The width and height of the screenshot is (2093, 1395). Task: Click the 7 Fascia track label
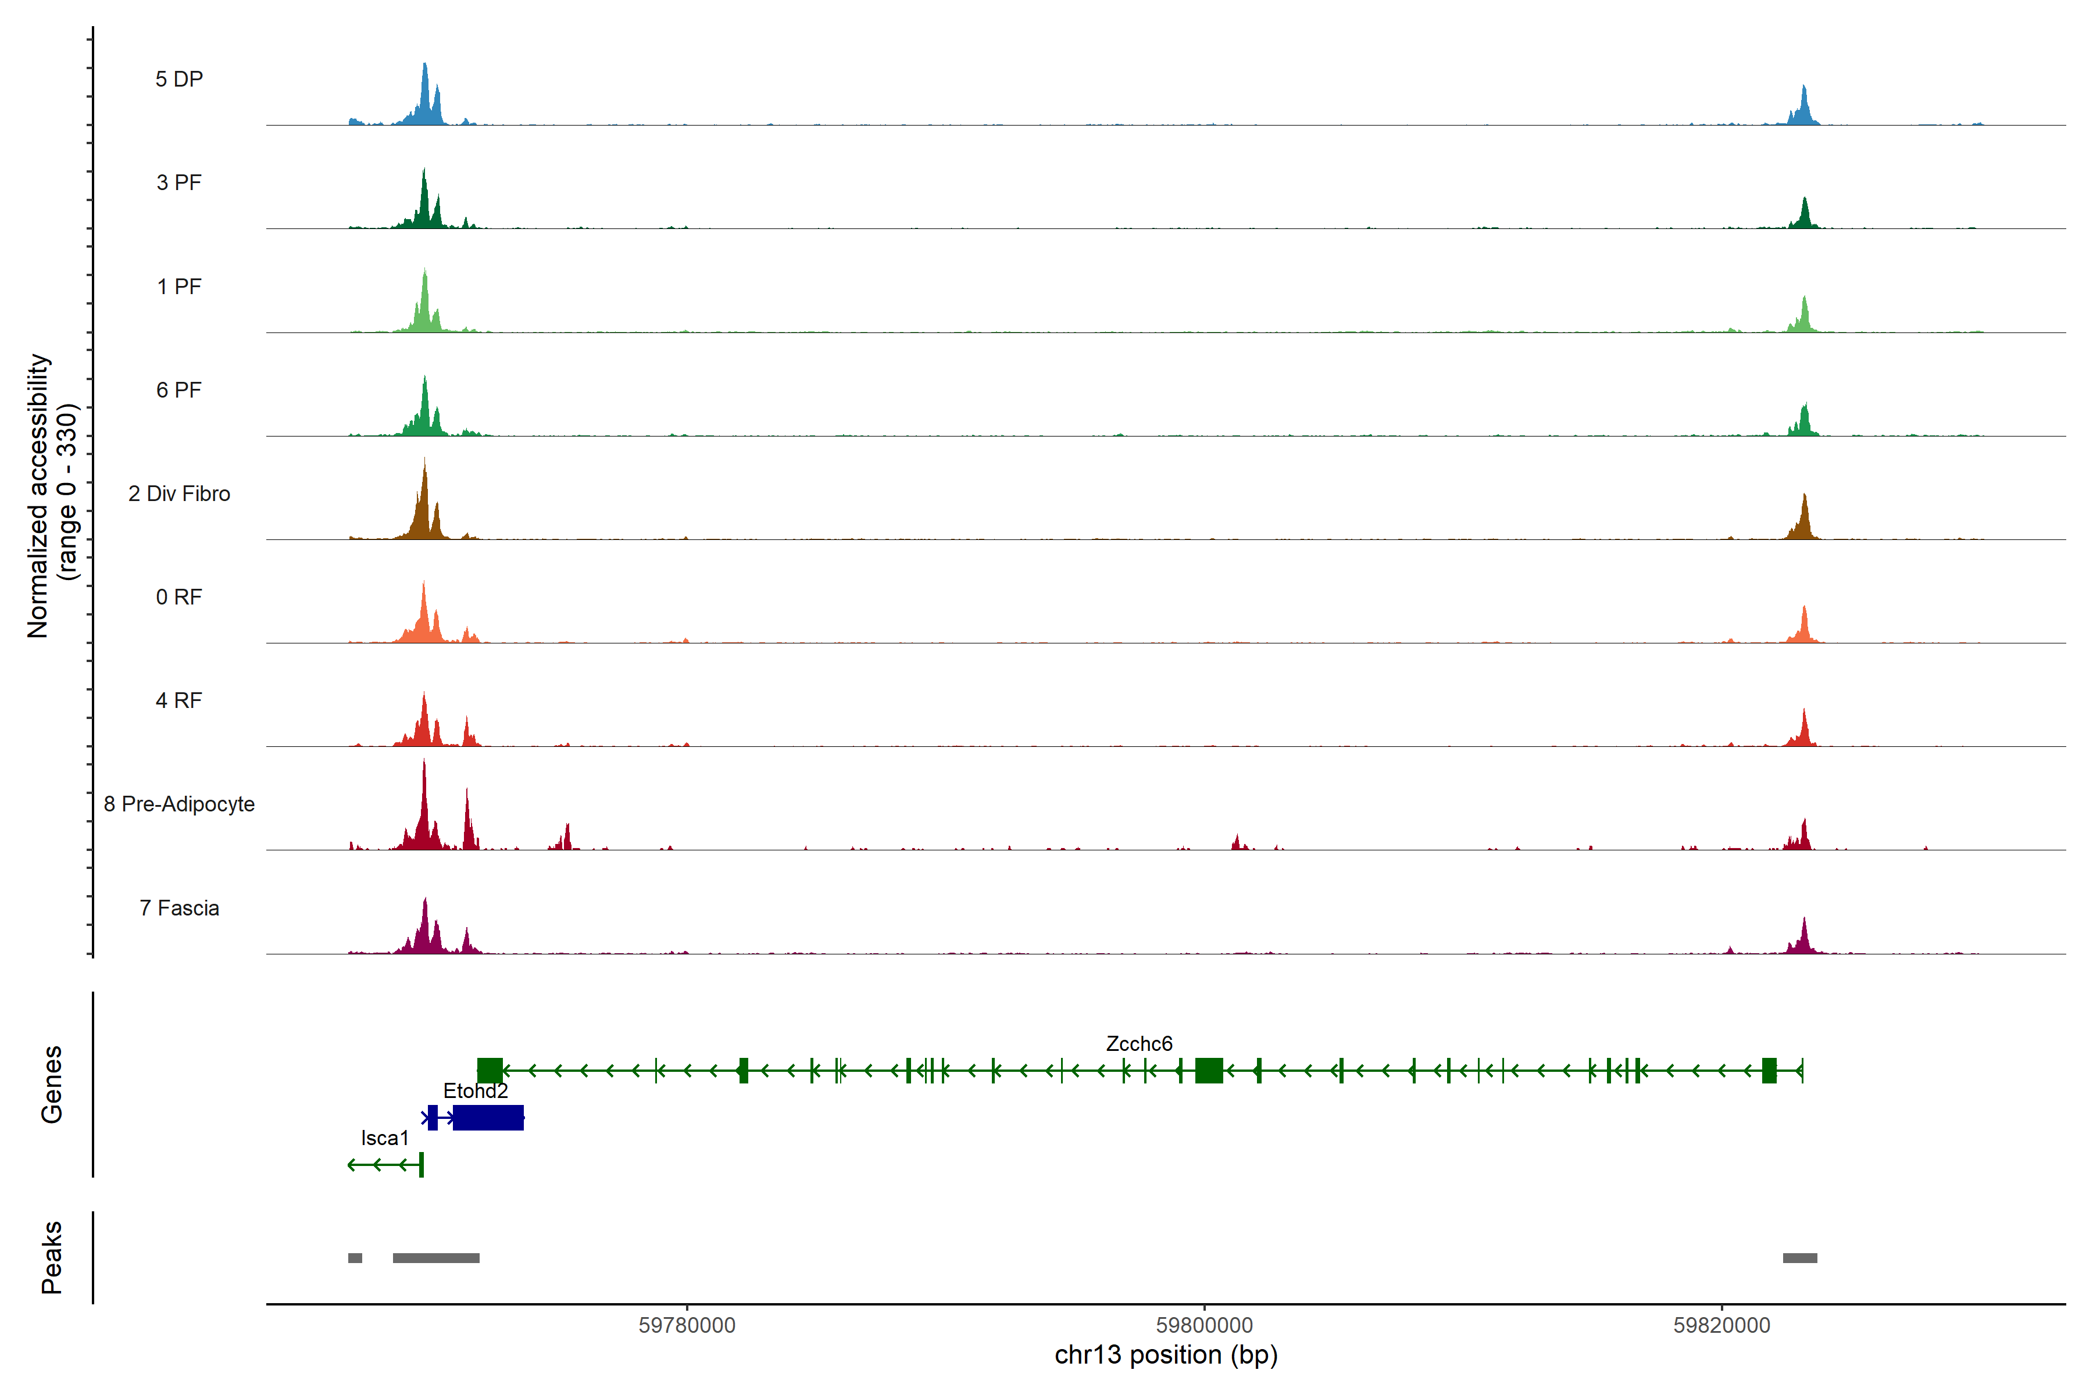pos(179,907)
